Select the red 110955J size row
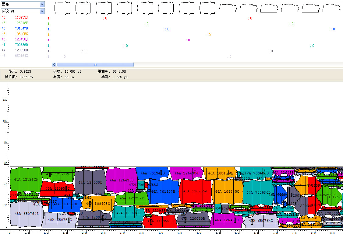 coord(21,18)
